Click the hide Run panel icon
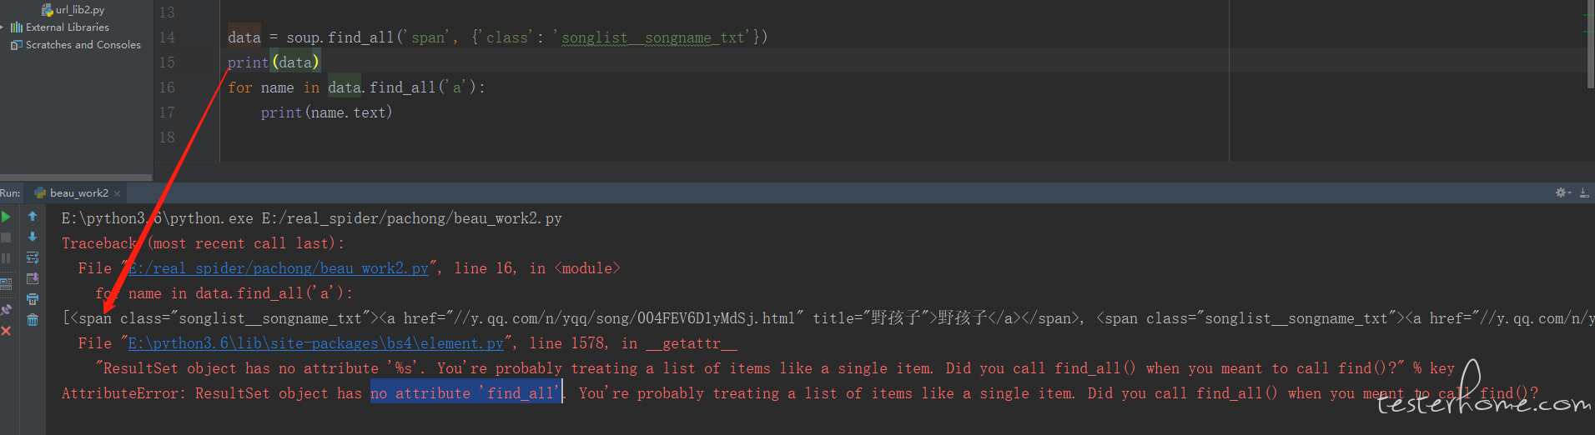Image resolution: width=1595 pixels, height=435 pixels. coord(1584,192)
